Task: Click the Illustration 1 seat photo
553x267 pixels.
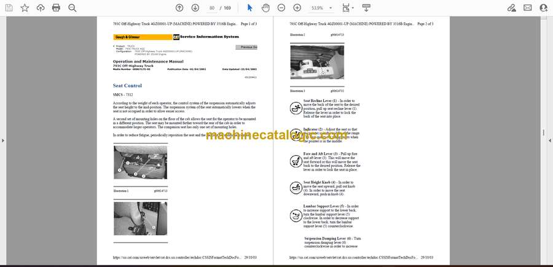Action: (140, 163)
